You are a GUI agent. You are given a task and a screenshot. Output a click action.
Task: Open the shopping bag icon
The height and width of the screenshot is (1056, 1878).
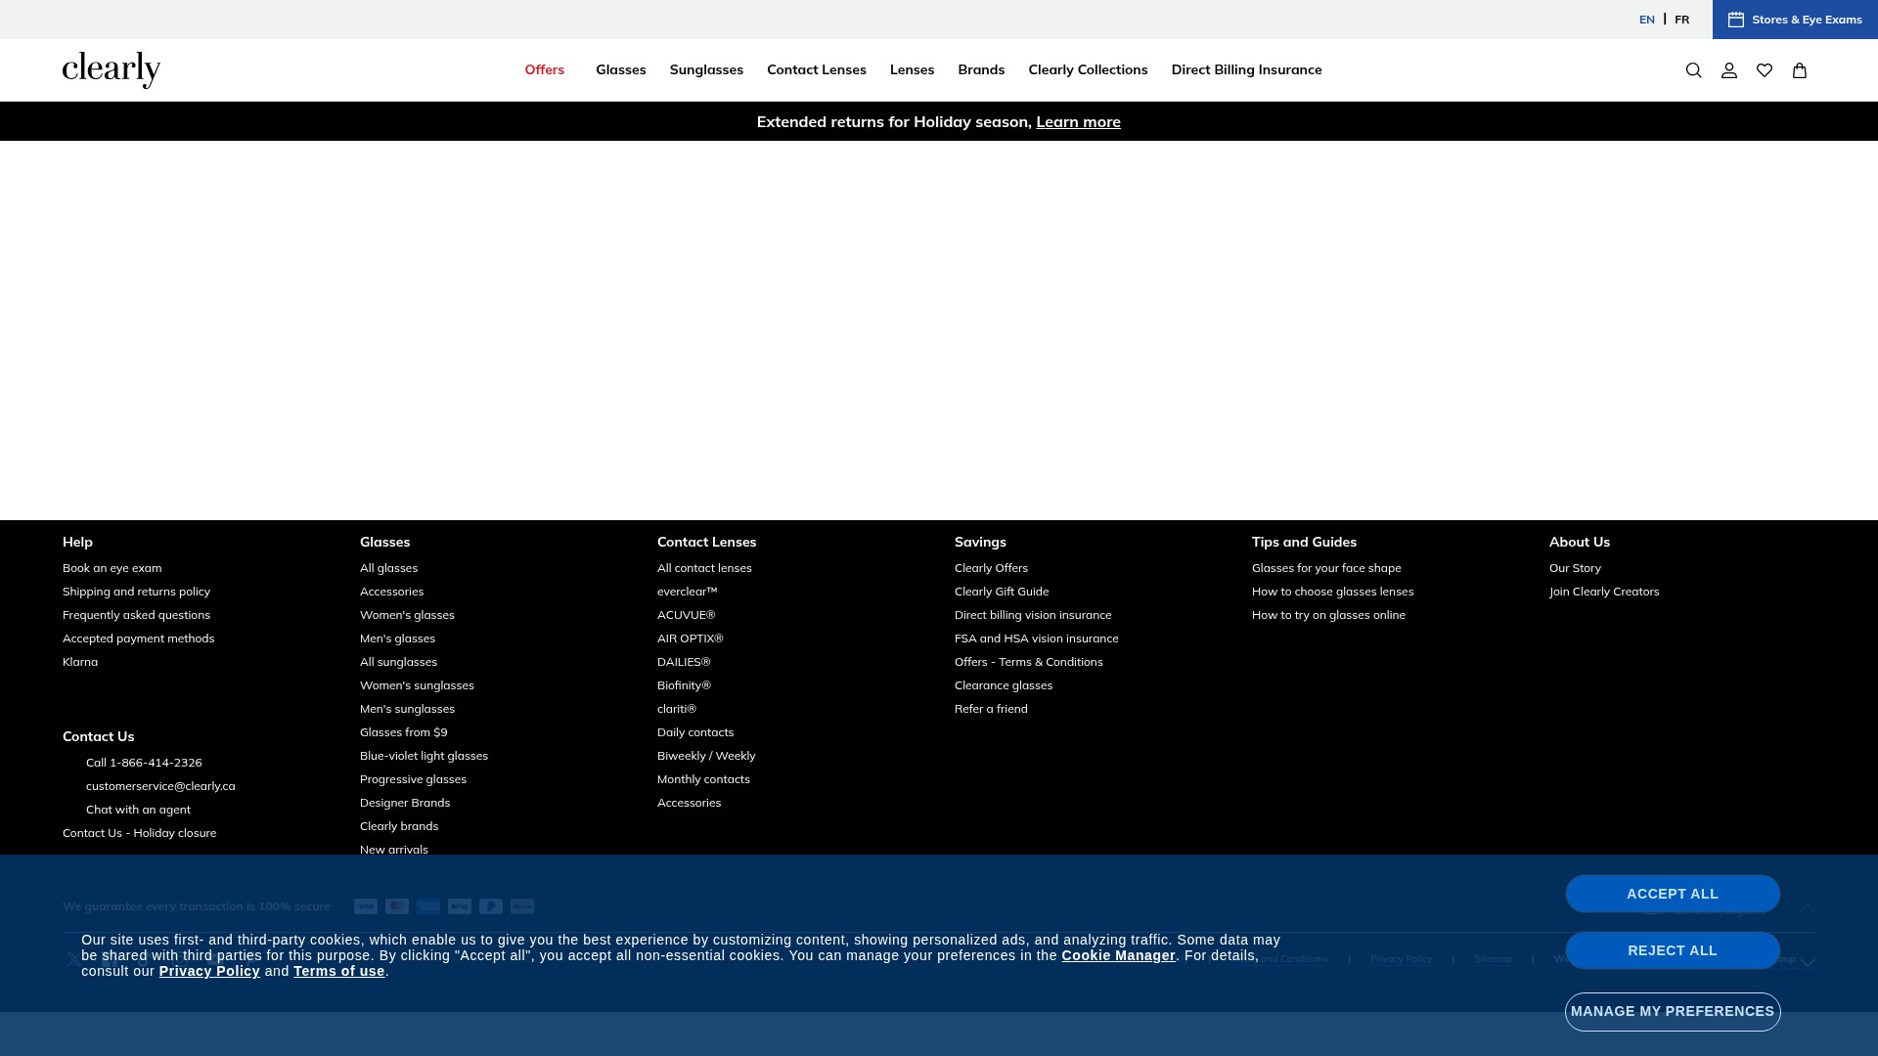1800,70
